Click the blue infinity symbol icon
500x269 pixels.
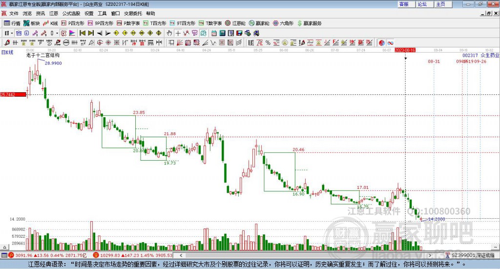coord(390,42)
